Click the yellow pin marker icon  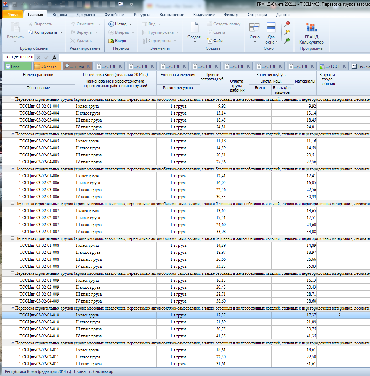pos(287,32)
